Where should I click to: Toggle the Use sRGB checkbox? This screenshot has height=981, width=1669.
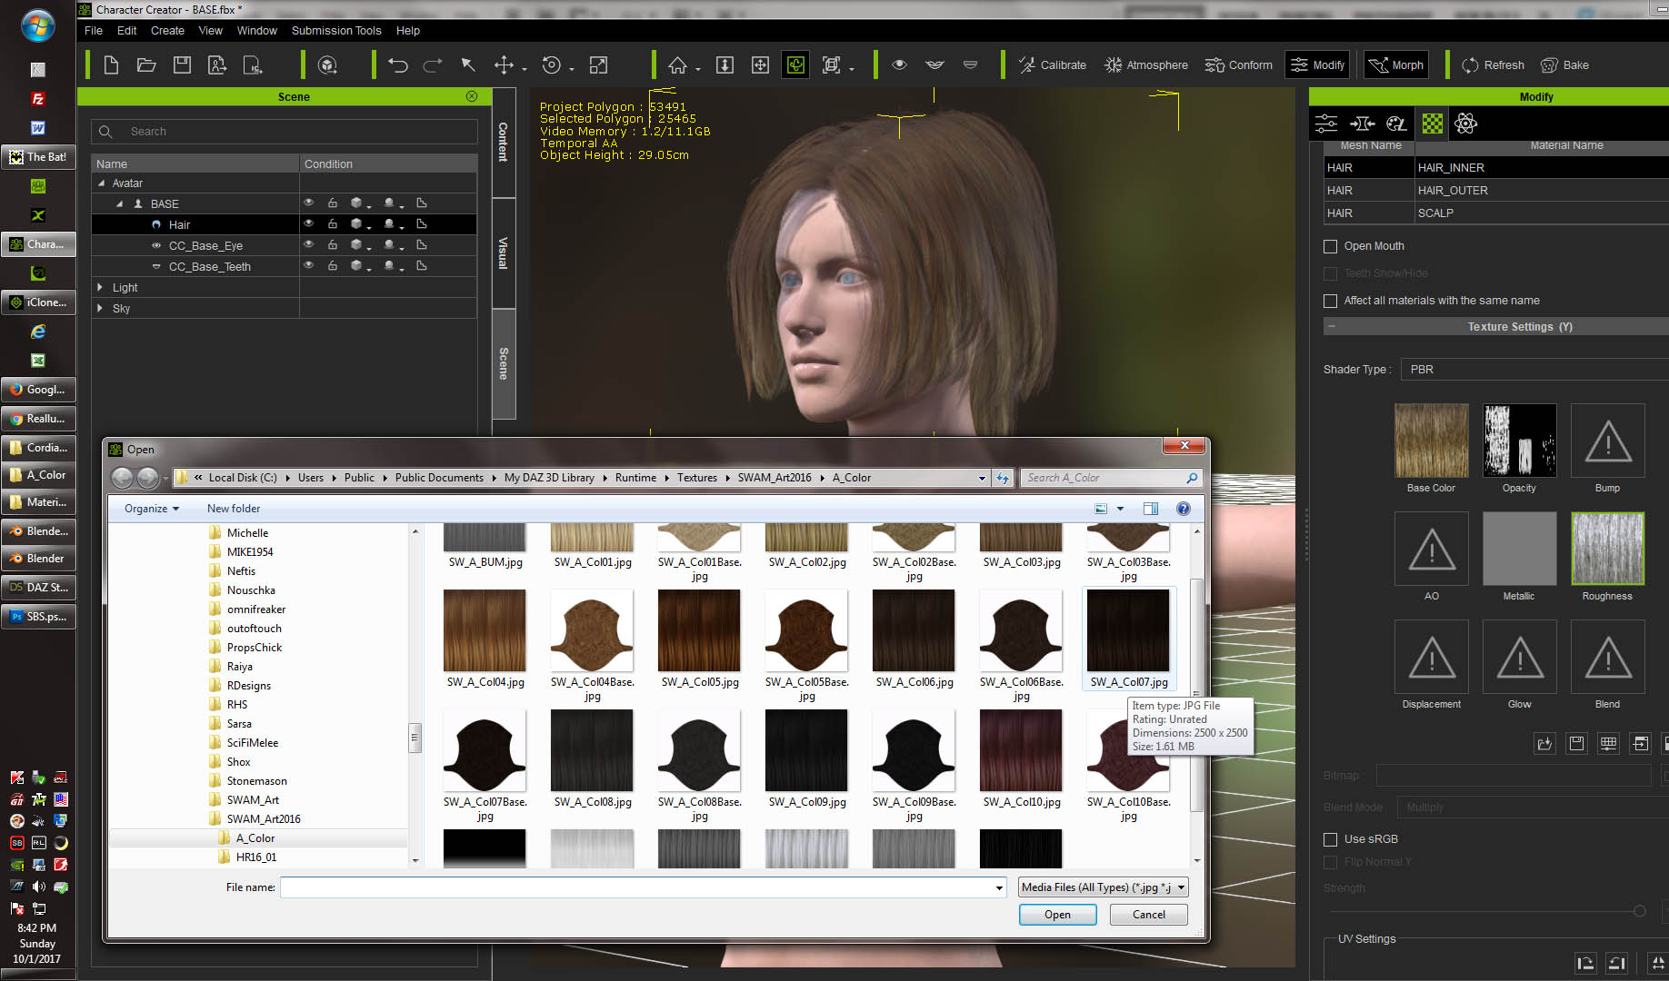click(1331, 839)
